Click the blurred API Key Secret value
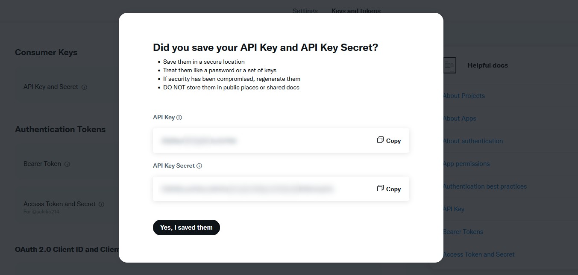The width and height of the screenshot is (578, 275). [247, 189]
